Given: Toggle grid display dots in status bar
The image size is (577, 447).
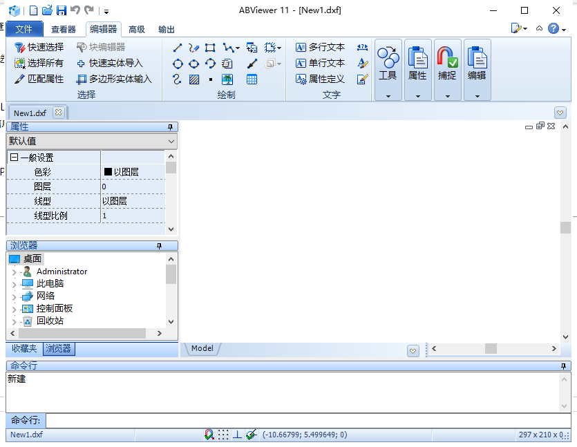Looking at the screenshot, I should (223, 435).
